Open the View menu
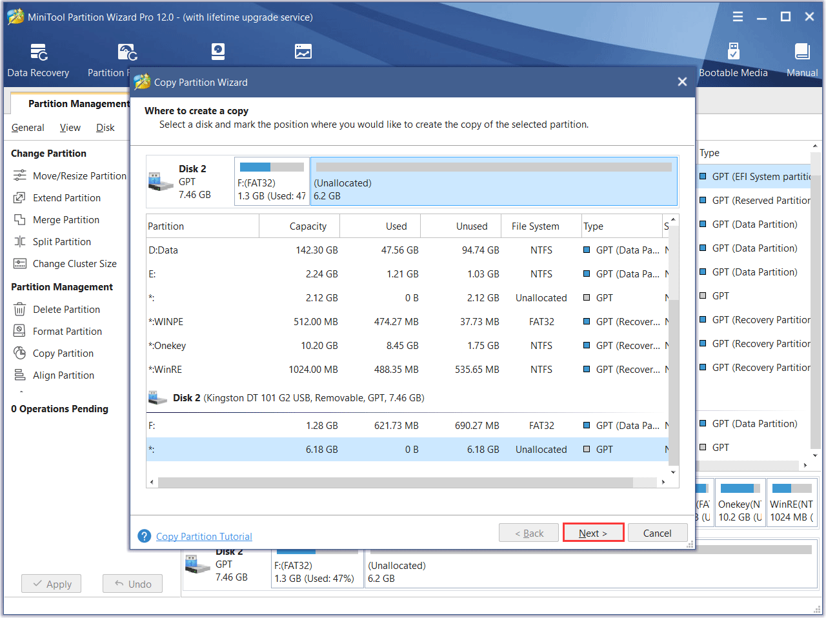Image resolution: width=826 pixels, height=618 pixels. click(70, 128)
